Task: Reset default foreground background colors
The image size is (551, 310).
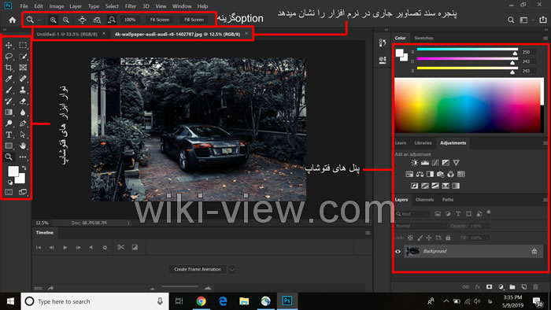Action: point(10,183)
